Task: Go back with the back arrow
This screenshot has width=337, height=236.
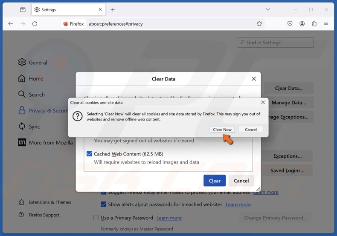Action: 11,23
